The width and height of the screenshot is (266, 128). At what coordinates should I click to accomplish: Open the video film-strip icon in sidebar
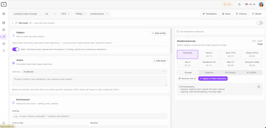(x=4, y=23)
